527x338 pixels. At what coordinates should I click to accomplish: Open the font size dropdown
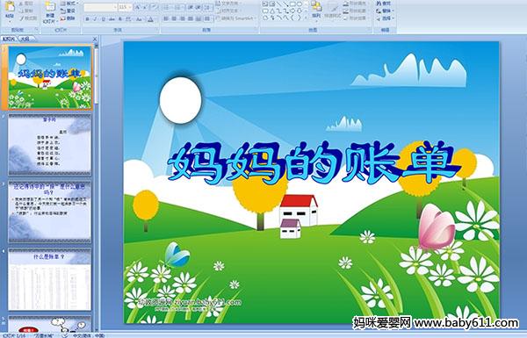[130, 7]
